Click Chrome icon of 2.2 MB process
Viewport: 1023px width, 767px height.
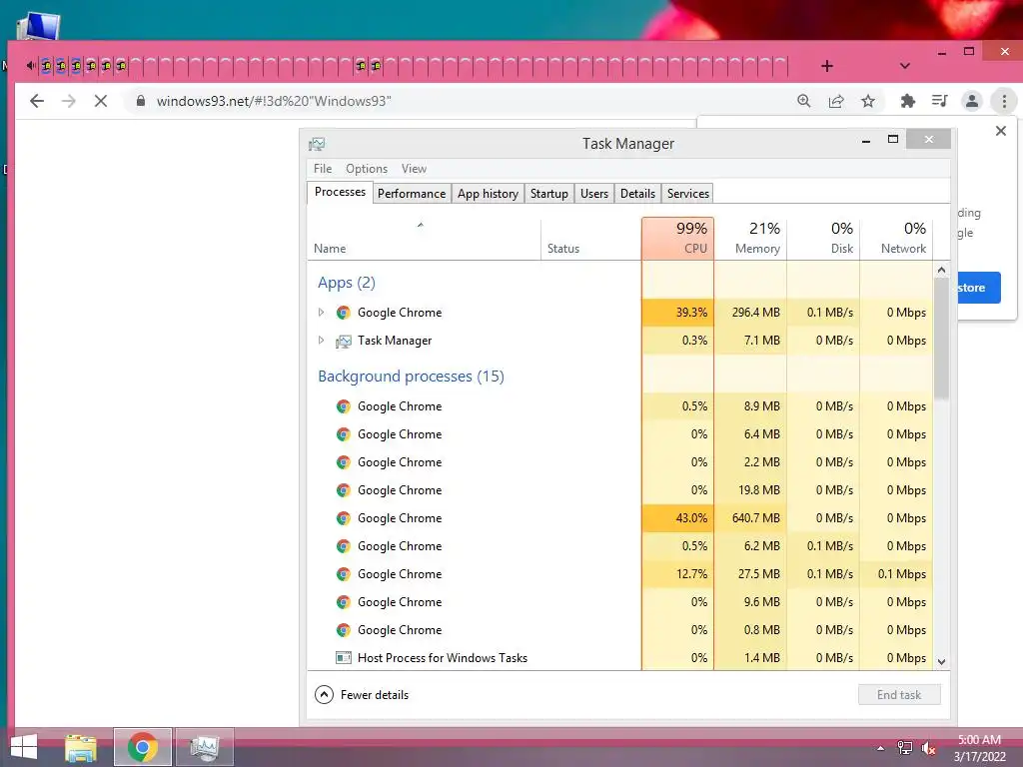point(344,462)
